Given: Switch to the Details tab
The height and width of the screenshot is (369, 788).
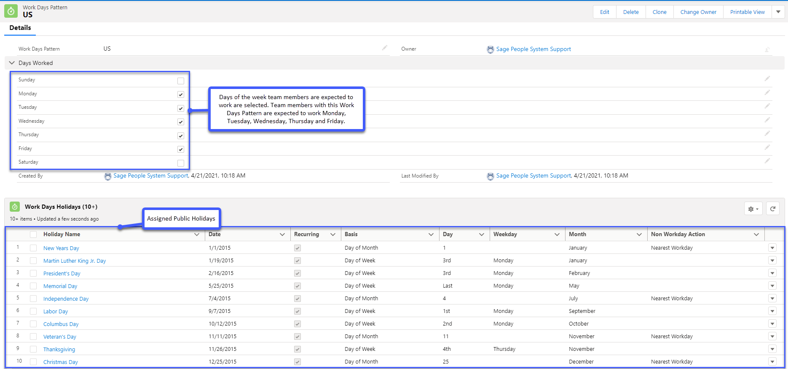Looking at the screenshot, I should [20, 28].
